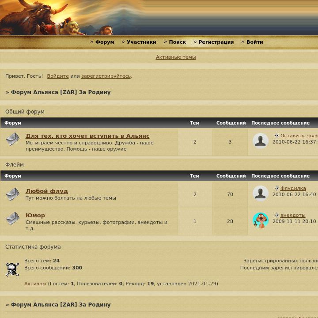Click arrow icon before Флудилка
318x318 pixels.
tap(276, 188)
